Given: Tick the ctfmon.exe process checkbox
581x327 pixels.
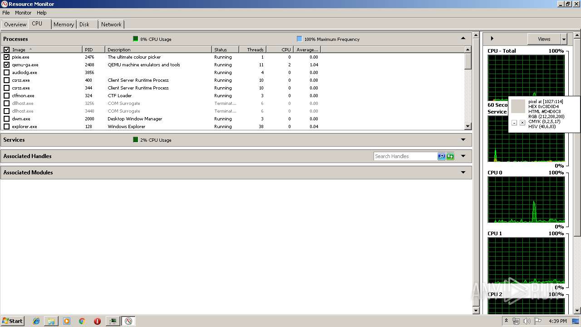Looking at the screenshot, I should click(6, 96).
